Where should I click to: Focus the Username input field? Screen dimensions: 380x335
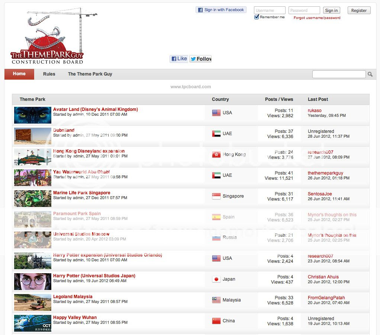[270, 10]
